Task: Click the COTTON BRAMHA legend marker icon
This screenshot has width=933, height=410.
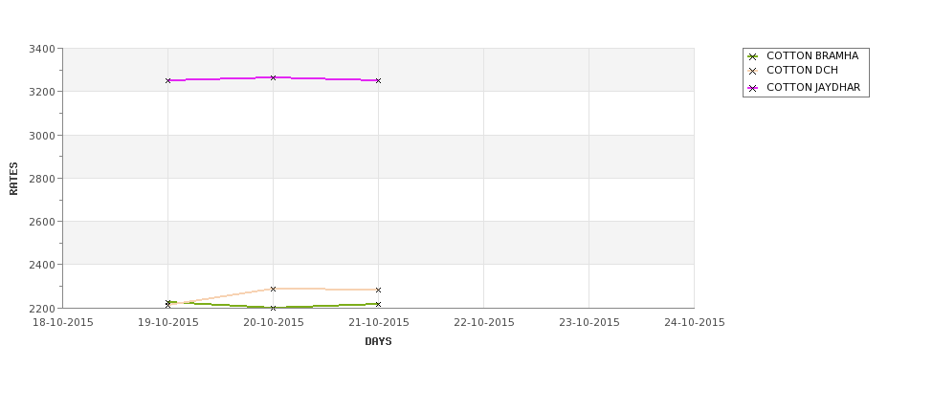Action: 753,57
